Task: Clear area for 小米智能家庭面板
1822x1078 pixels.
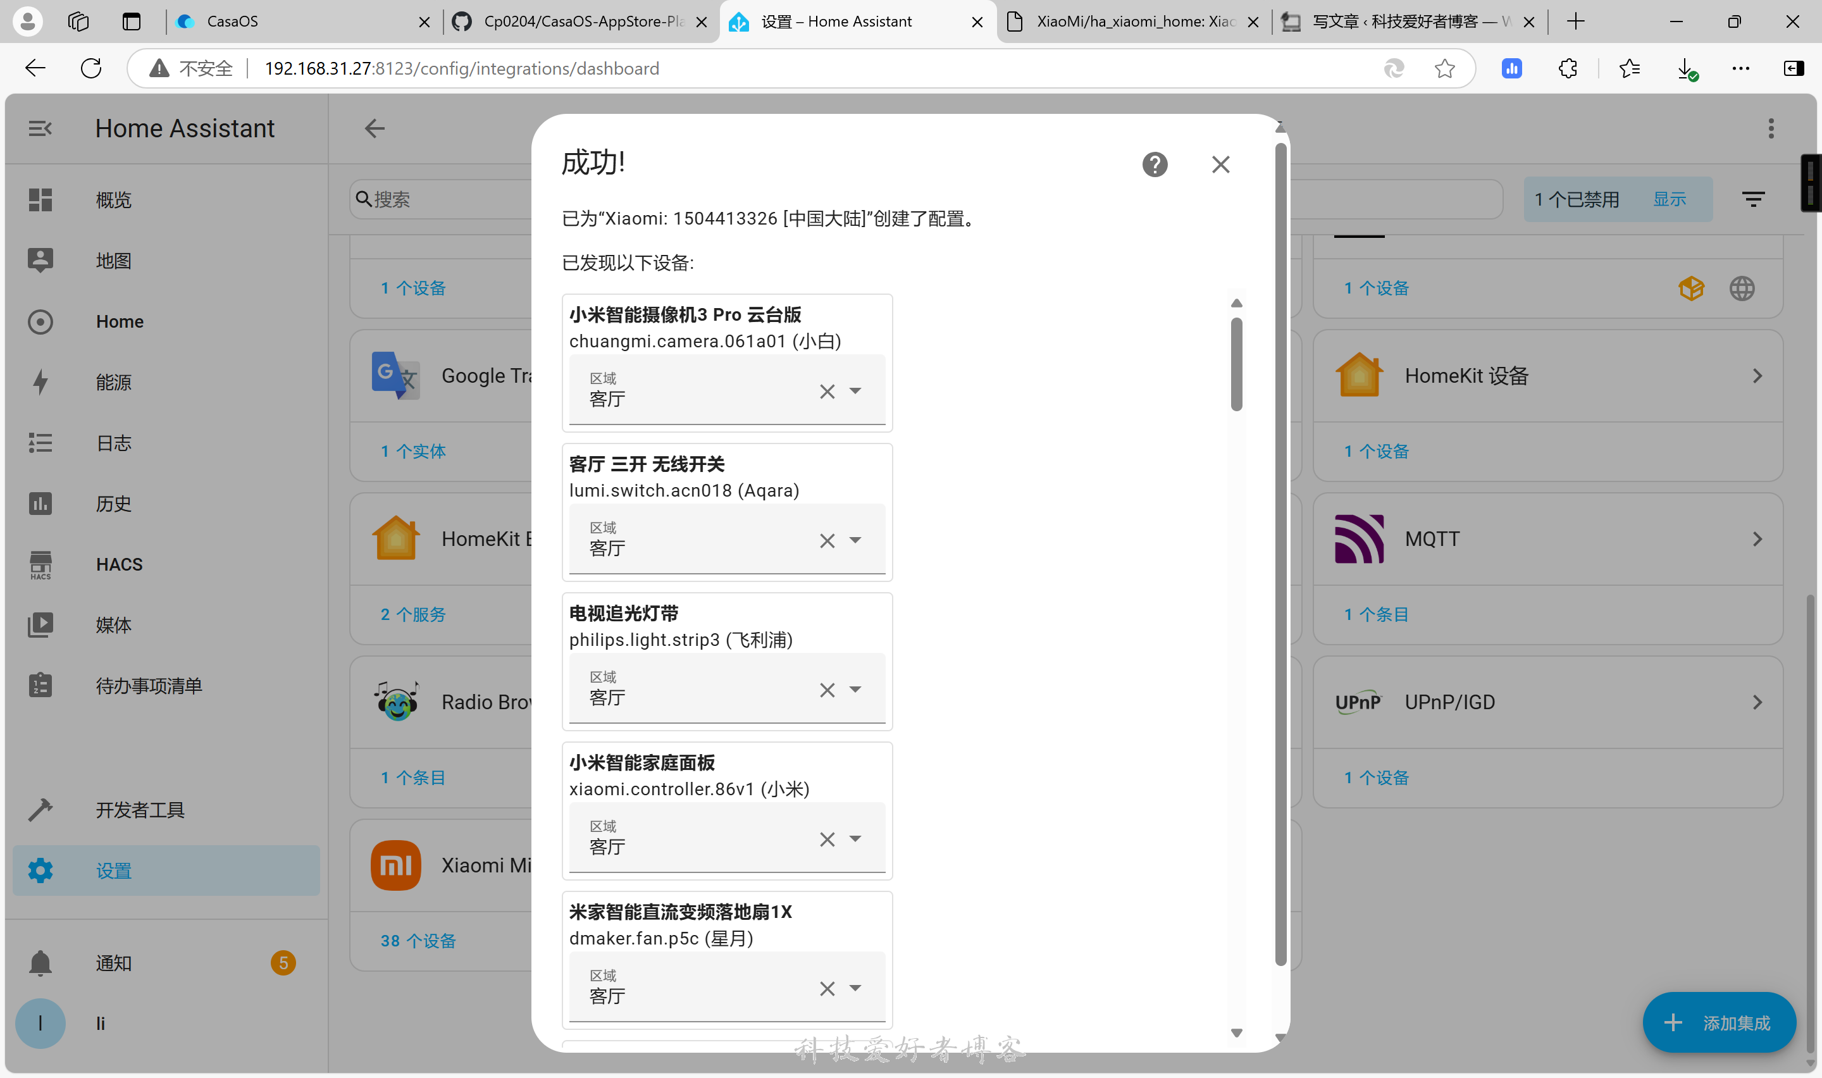Action: (827, 839)
